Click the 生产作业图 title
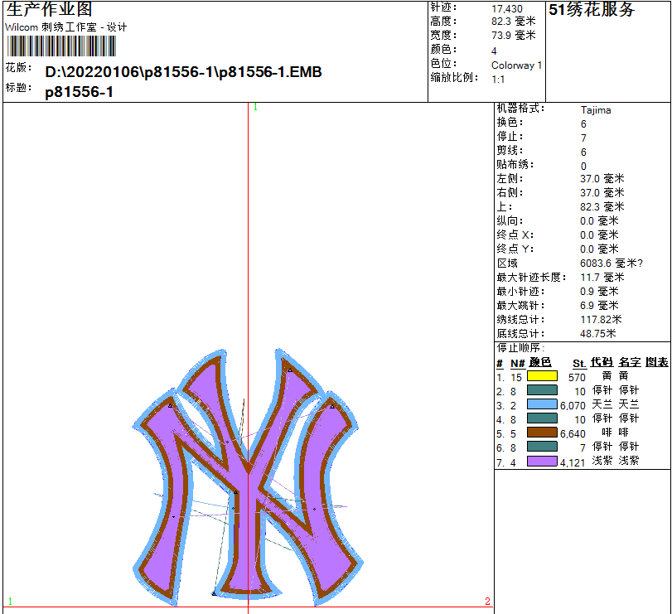The image size is (672, 614). [x=49, y=9]
